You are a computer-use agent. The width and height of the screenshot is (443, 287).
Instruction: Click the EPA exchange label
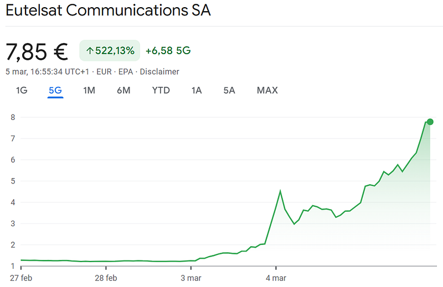pos(126,72)
